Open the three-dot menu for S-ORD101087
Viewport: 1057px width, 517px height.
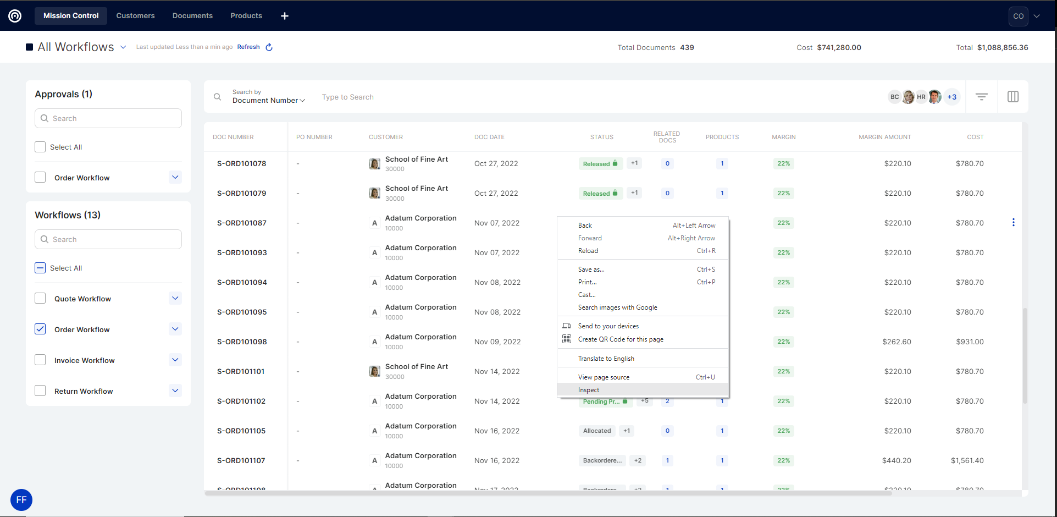[x=1013, y=223]
